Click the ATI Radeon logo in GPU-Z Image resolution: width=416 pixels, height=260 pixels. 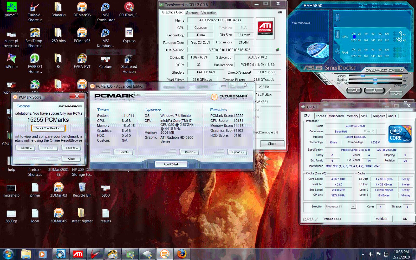[265, 28]
